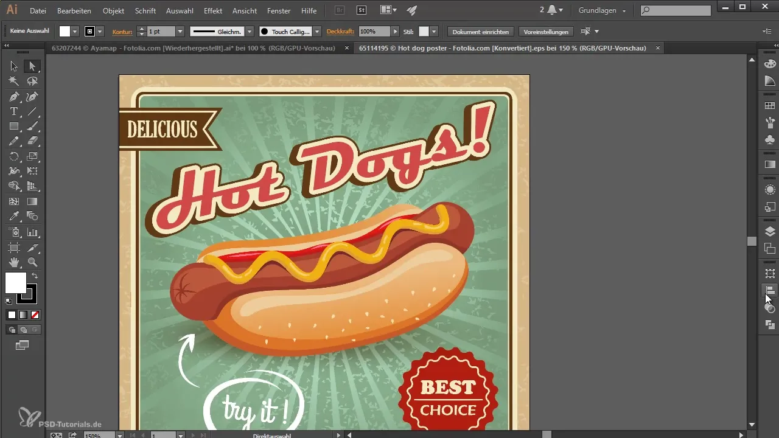Open the Color Guide panel icon
Viewport: 779px width, 438px height.
click(770, 81)
